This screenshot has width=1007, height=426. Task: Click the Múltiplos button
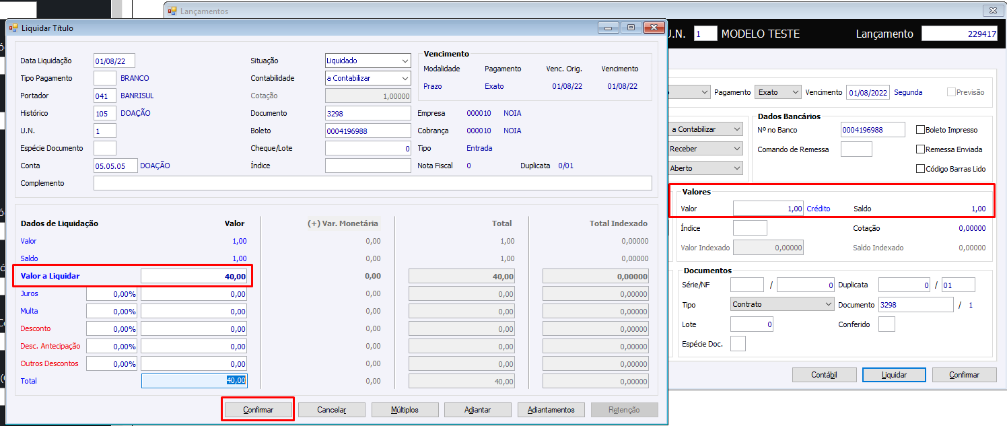(x=405, y=410)
